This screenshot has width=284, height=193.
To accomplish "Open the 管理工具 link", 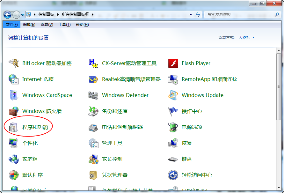I will 112,143.
